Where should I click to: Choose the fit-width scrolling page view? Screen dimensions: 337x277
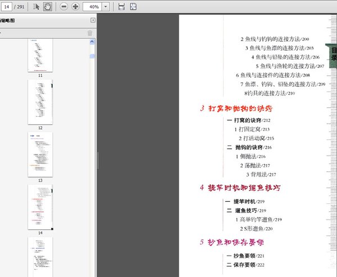point(122,7)
